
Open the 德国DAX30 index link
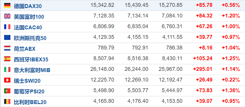[28, 6]
